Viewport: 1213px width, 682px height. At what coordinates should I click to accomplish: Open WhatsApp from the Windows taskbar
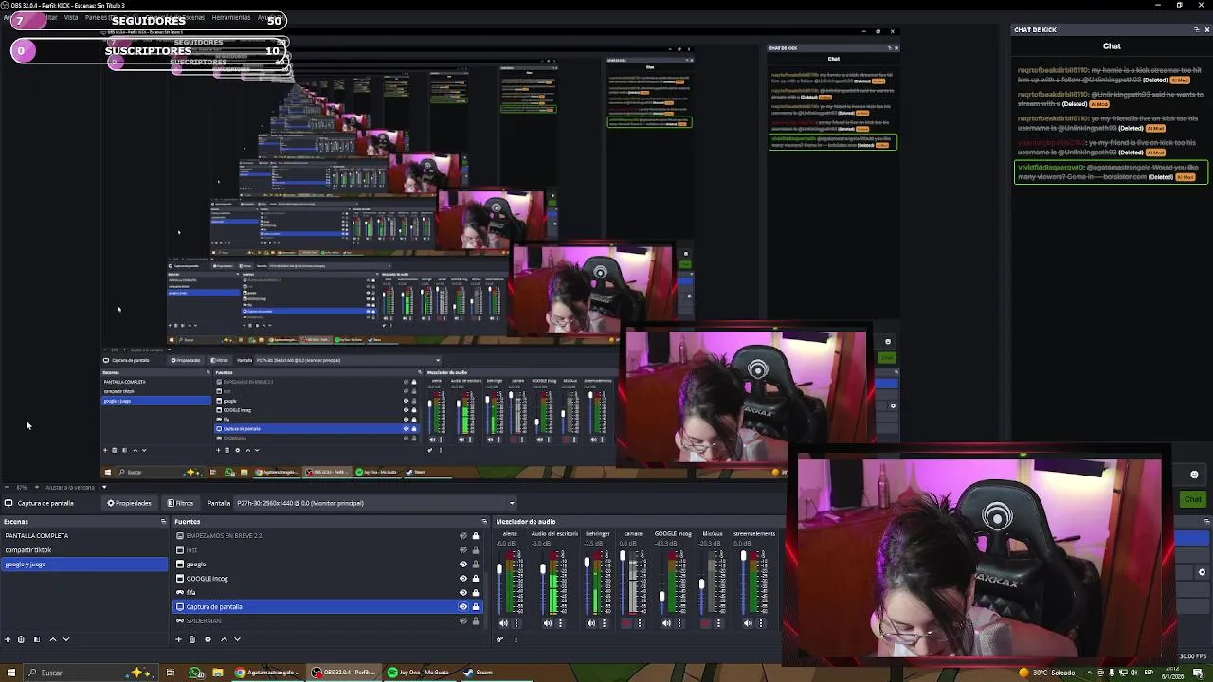tap(195, 673)
